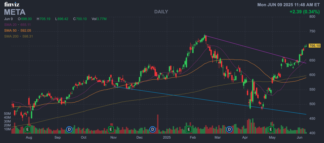Click the open price O698.00
324x143 pixels.
pos(25,19)
